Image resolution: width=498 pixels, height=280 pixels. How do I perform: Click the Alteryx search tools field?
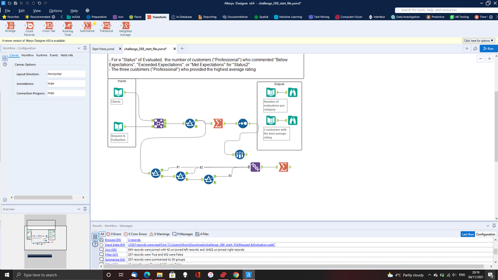click(x=445, y=10)
